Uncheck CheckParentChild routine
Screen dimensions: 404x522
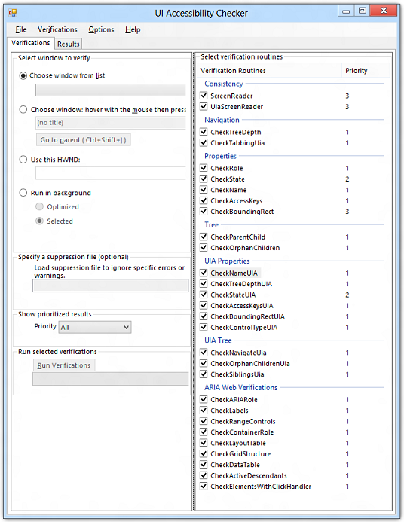click(204, 237)
